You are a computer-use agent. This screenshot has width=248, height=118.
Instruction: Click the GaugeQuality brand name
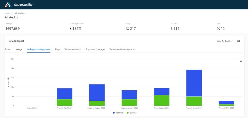point(23,5)
